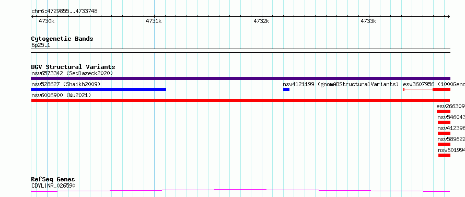Open the nsv4121199 (gnomADStructuralVariants) label
This screenshot has height=197, width=465.
pos(341,84)
